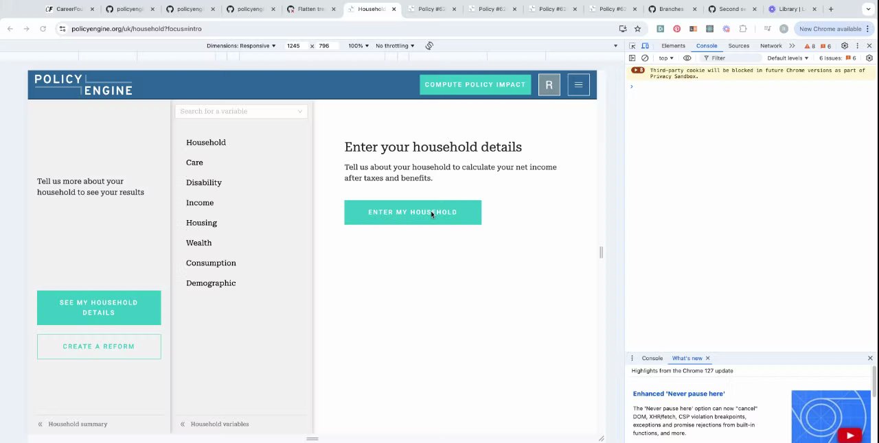879x443 pixels.
Task: Create a live expression with eye icon
Action: (687, 58)
